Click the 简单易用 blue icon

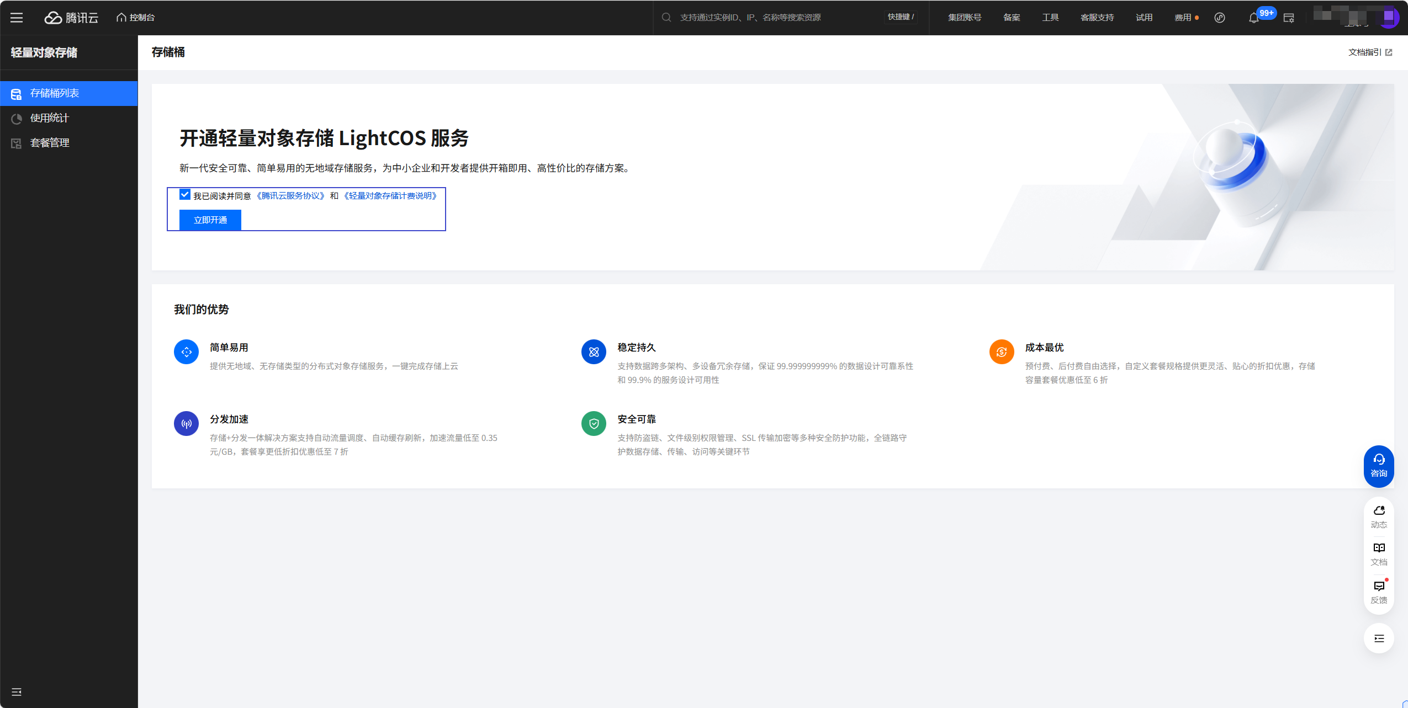click(187, 352)
